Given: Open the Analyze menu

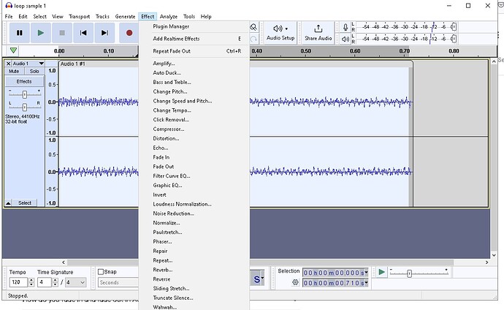Looking at the screenshot, I should click(169, 16).
